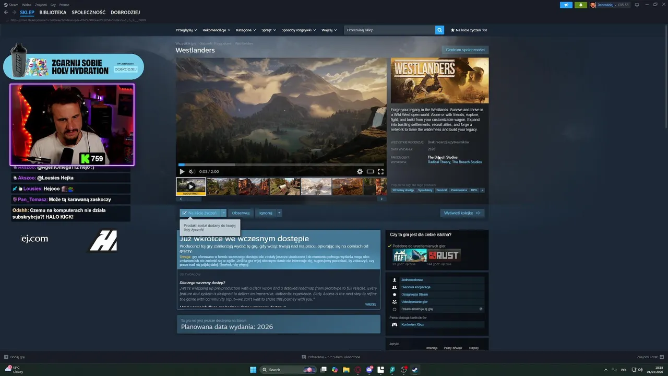Image resolution: width=668 pixels, height=376 pixels.
Task: Click Dodaj grę plus icon
Action: [6, 357]
